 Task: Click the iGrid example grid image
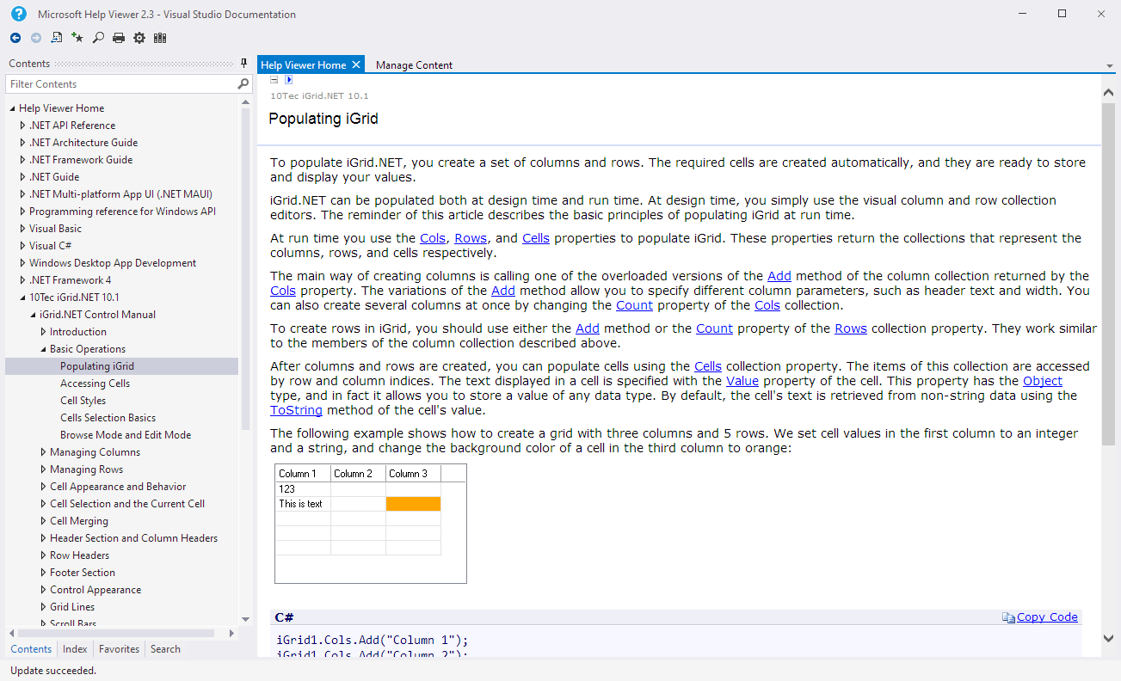tap(371, 524)
